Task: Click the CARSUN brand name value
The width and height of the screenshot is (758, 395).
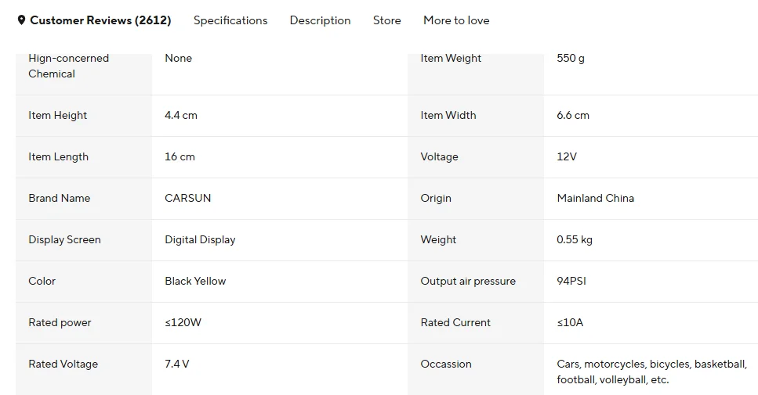Action: click(187, 198)
